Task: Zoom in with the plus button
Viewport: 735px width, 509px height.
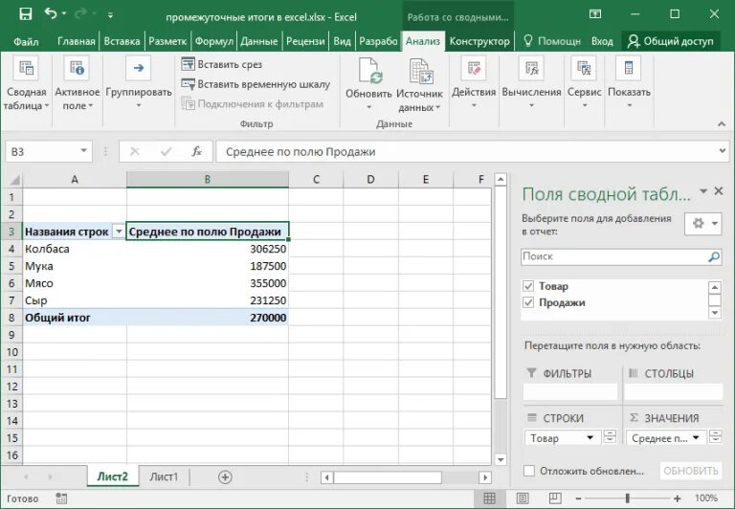Action: pos(677,498)
